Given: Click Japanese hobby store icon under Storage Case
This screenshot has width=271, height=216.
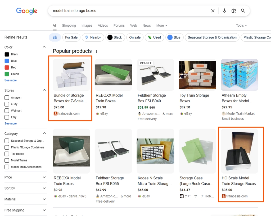Looking at the screenshot, I should 182,196.
